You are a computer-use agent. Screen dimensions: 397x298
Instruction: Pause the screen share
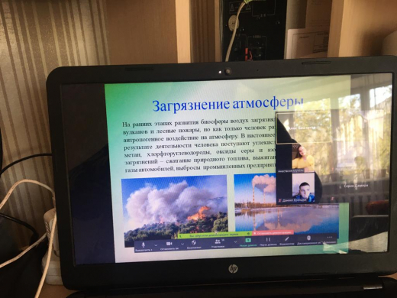pos(268,239)
